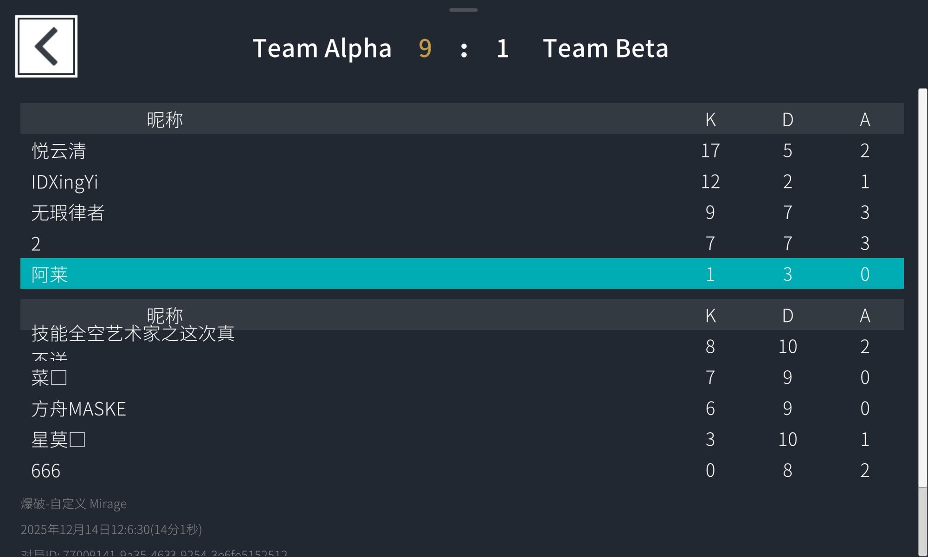Click first table's A column header
Image resolution: width=928 pixels, height=557 pixels.
(864, 120)
